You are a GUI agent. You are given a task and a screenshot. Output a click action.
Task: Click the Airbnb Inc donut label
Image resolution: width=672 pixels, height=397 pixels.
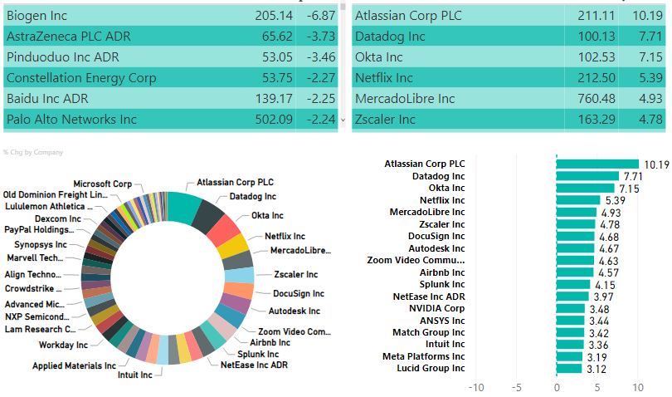click(x=270, y=342)
